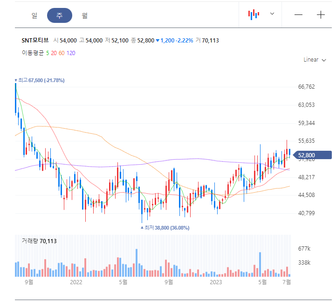This screenshot has height=301, width=336.
Task: Zoom in the chart with plus icon
Action: [x=321, y=14]
